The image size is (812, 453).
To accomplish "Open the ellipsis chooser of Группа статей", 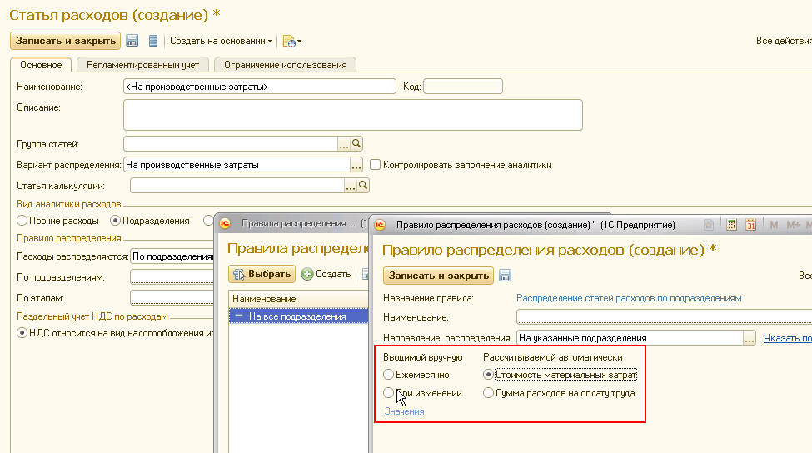I will coord(344,143).
